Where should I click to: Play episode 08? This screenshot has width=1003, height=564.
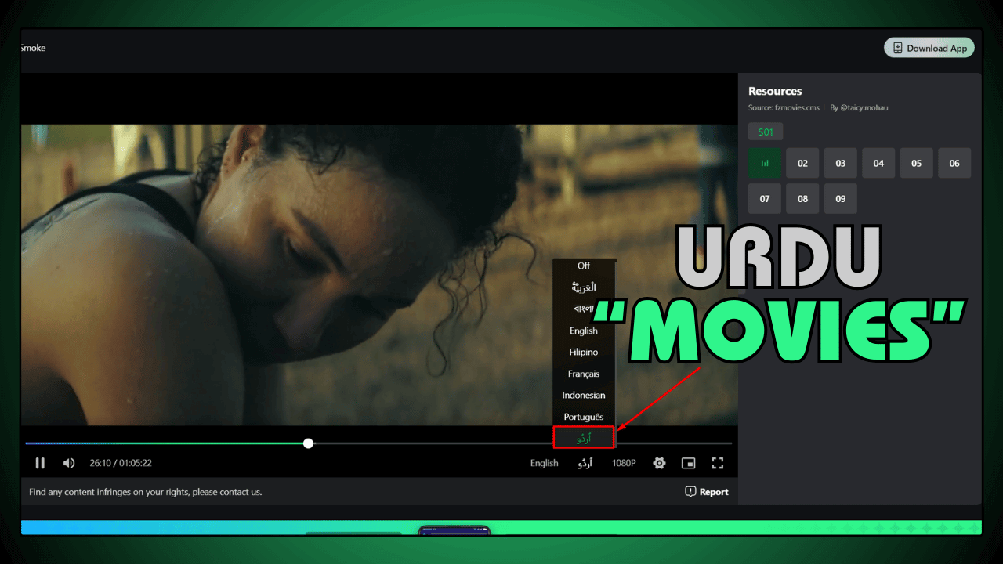[x=802, y=199]
